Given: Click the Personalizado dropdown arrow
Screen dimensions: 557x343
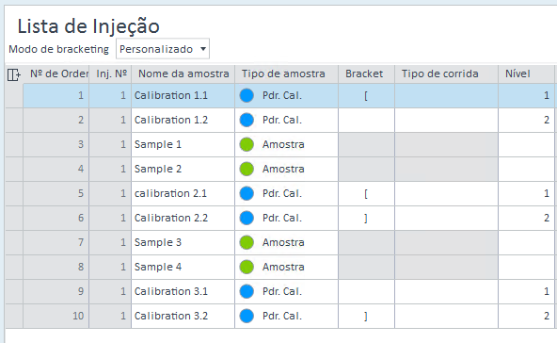Looking at the screenshot, I should [x=203, y=49].
